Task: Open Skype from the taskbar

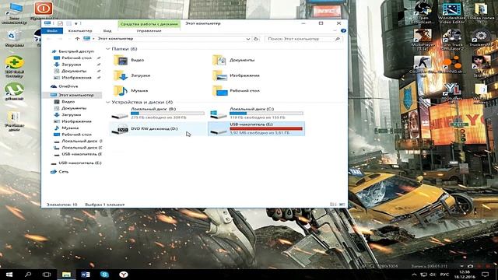Action: point(104,275)
